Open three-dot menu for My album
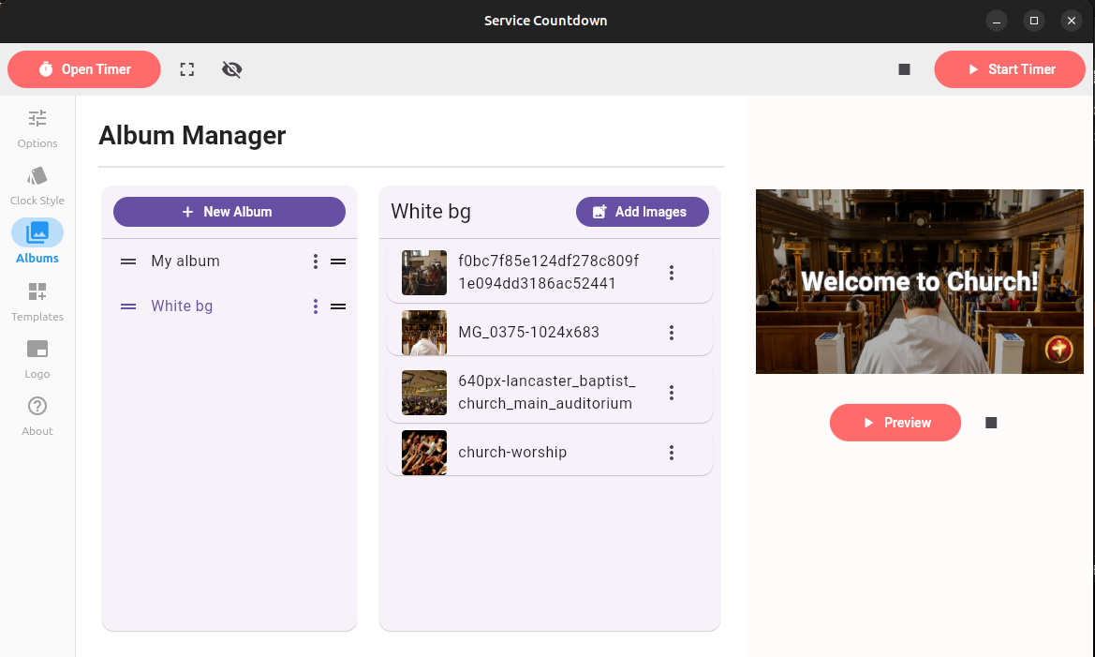This screenshot has height=657, width=1095. click(x=316, y=261)
